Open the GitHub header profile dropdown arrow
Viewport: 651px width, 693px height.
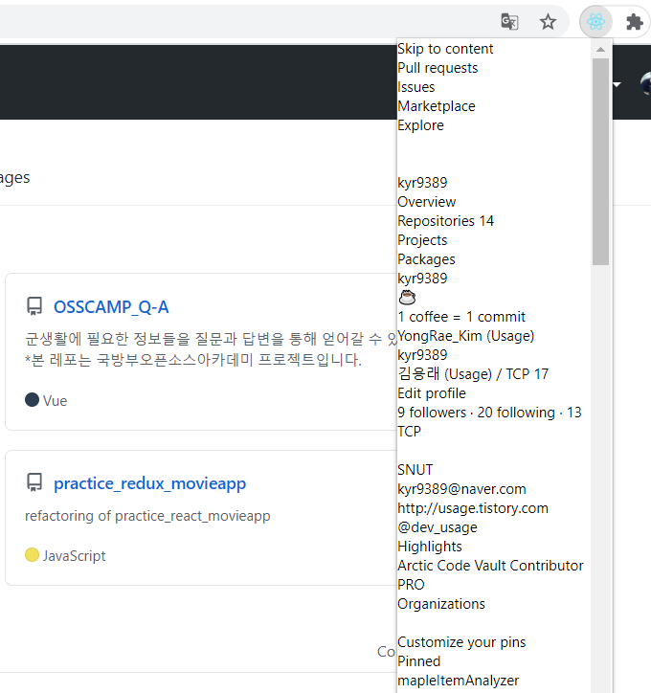pos(617,84)
